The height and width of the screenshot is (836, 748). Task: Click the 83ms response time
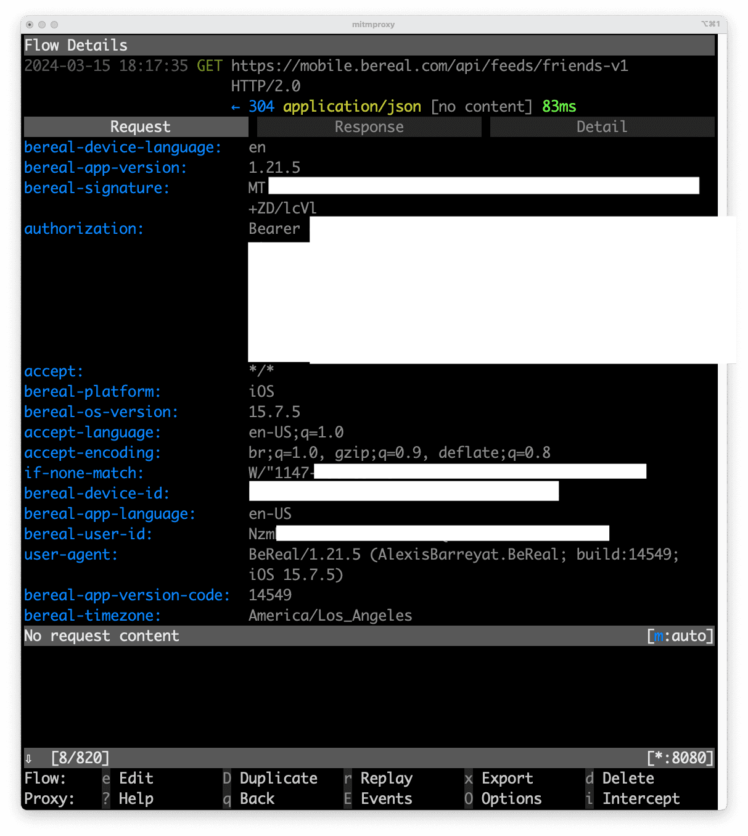click(x=559, y=107)
